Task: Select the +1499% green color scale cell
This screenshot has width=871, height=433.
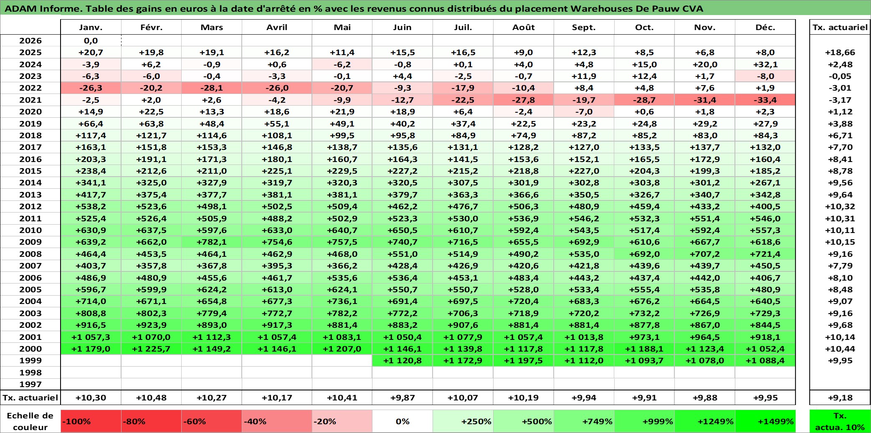Action: coord(765,421)
